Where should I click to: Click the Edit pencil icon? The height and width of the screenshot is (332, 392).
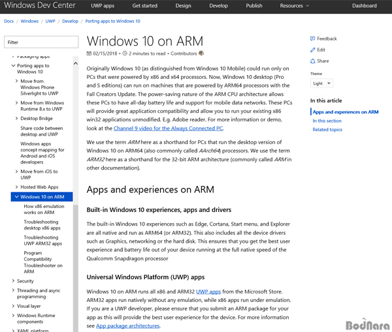pos(312,50)
